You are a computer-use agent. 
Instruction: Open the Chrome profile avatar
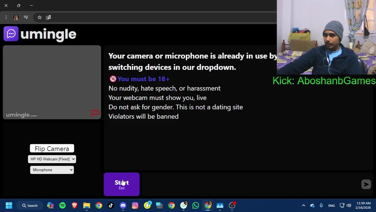pyautogui.click(x=16, y=17)
